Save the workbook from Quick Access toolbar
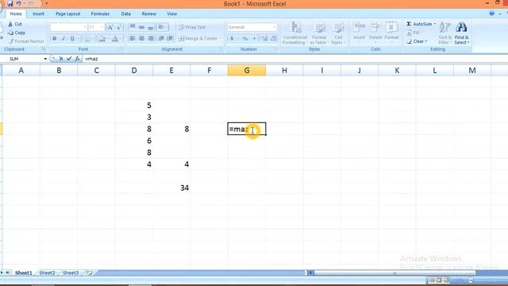The image size is (508, 286). [x=10, y=4]
